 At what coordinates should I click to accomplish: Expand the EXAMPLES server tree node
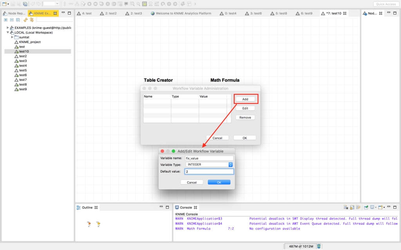[x=8, y=28]
